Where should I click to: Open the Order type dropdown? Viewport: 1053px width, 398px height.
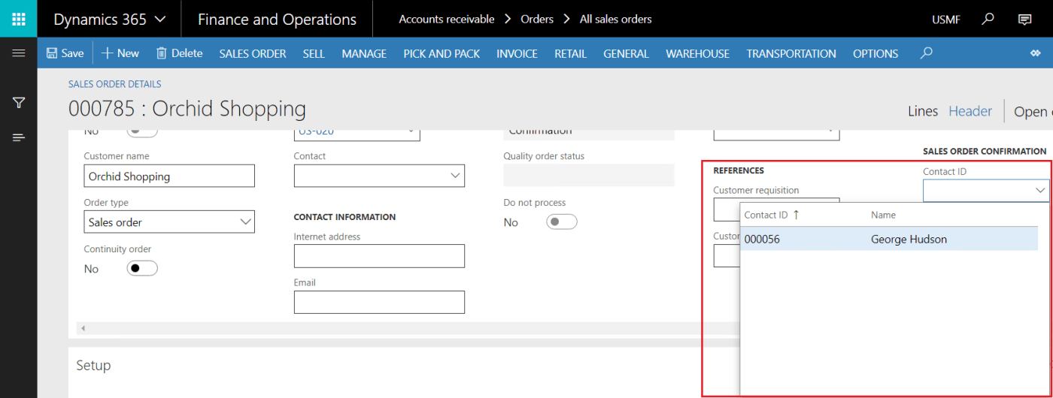[245, 222]
